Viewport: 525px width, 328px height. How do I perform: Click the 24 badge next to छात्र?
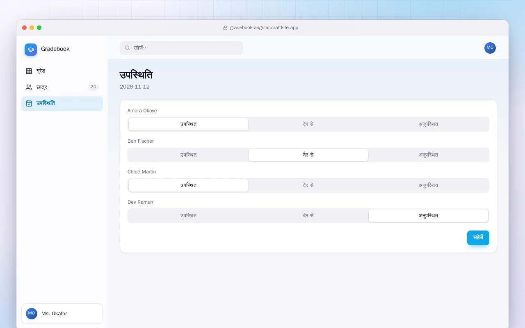click(x=93, y=87)
